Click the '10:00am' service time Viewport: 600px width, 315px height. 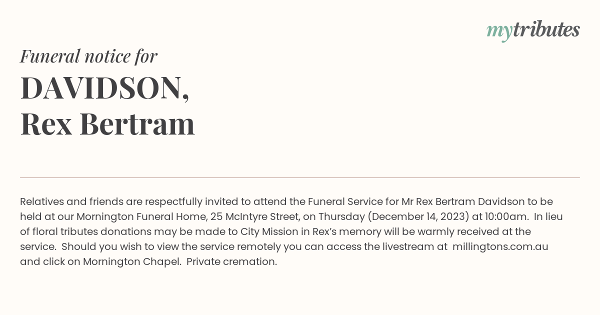click(x=506, y=216)
